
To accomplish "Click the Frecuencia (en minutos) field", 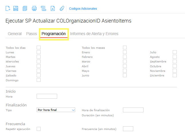I will 128,129.
